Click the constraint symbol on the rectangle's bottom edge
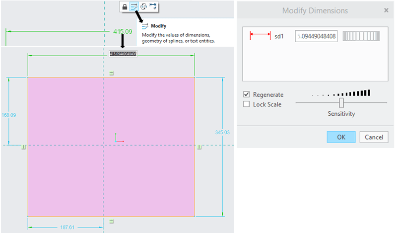The height and width of the screenshot is (235, 395). click(111, 221)
